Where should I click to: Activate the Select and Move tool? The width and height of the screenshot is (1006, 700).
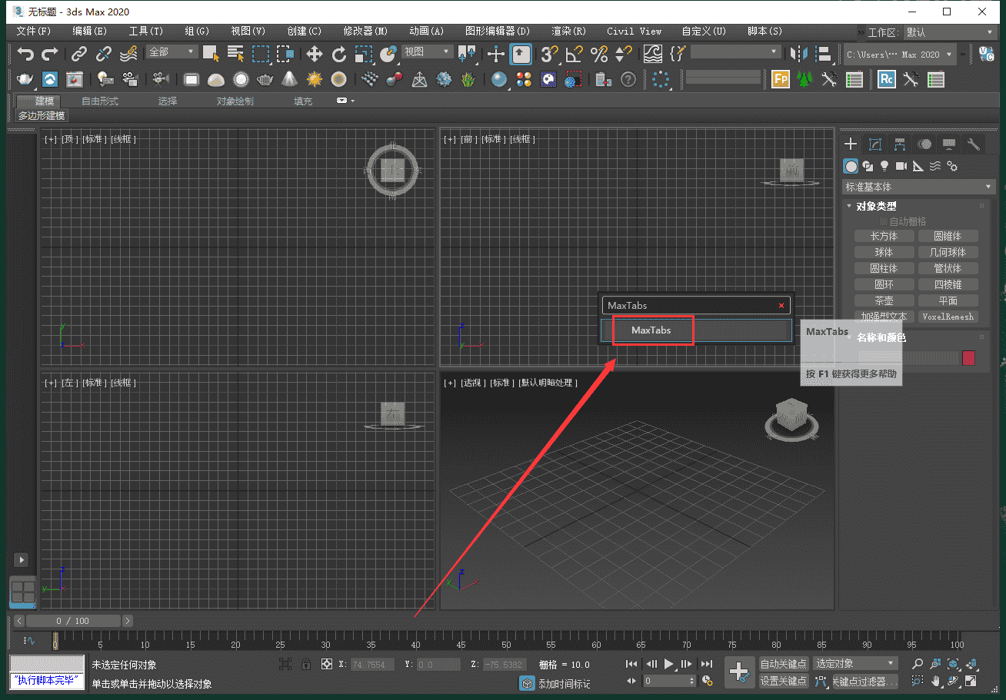coord(315,54)
